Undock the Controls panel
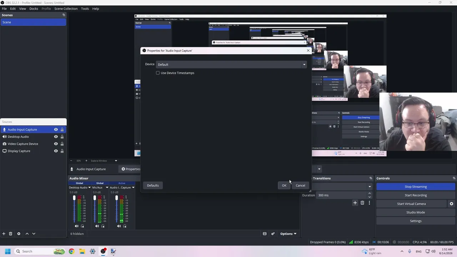Screen dimensions: 457x257 [x=454, y=178]
